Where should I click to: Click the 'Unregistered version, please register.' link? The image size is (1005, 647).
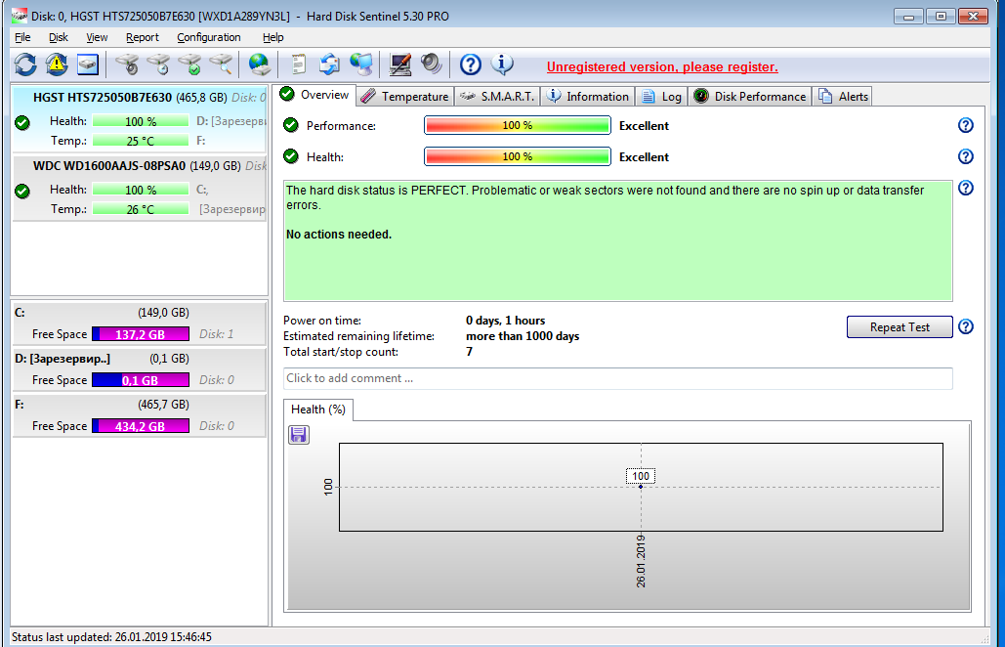pos(662,66)
